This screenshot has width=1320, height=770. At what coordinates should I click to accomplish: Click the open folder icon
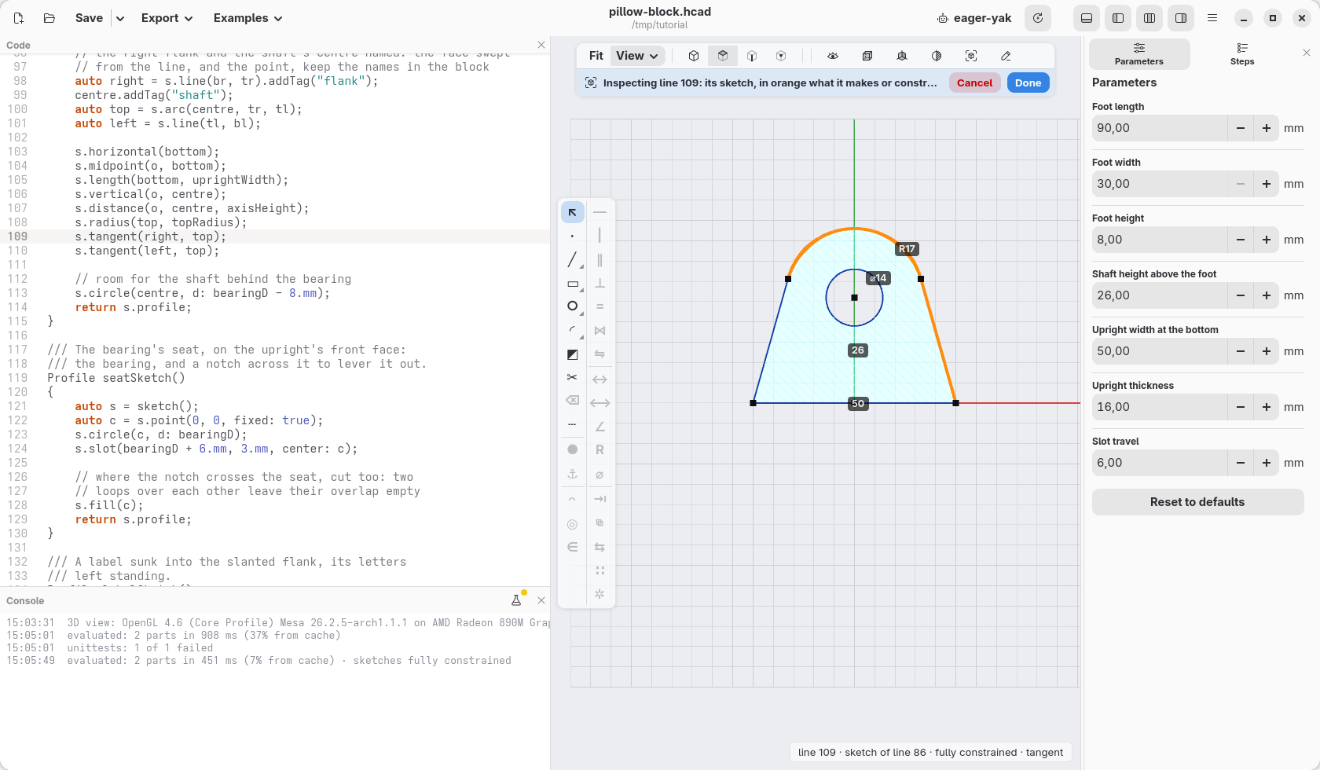49,18
